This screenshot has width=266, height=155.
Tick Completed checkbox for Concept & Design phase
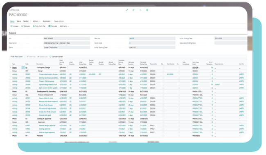tap(179, 67)
